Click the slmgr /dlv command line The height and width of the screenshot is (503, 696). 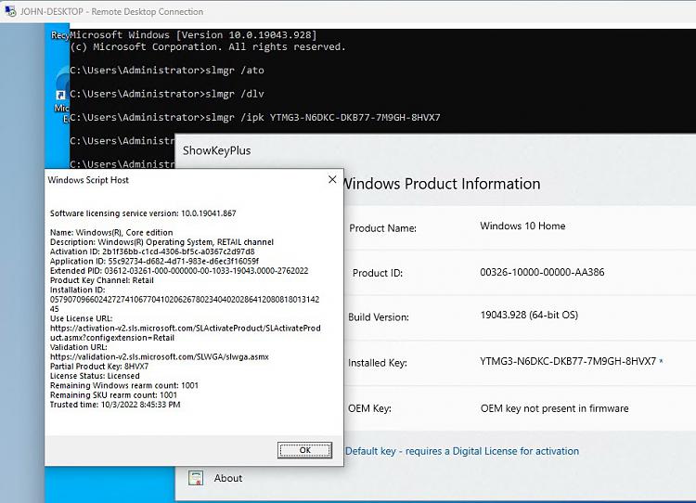point(167,94)
